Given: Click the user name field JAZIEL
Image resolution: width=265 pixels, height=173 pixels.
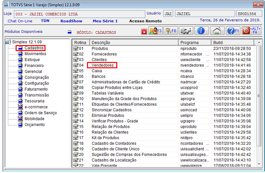Looking at the screenshot, I should pyautogui.click(x=205, y=14).
